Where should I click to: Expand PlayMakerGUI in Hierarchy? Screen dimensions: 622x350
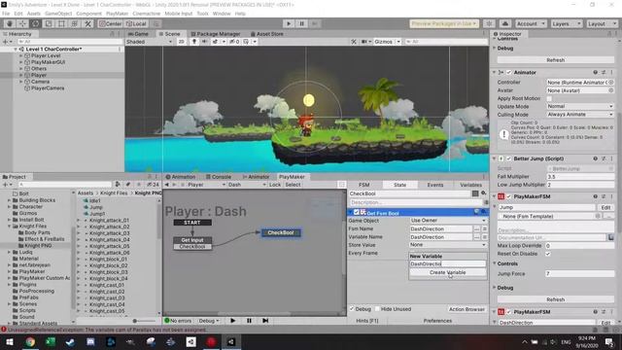pyautogui.click(x=21, y=62)
